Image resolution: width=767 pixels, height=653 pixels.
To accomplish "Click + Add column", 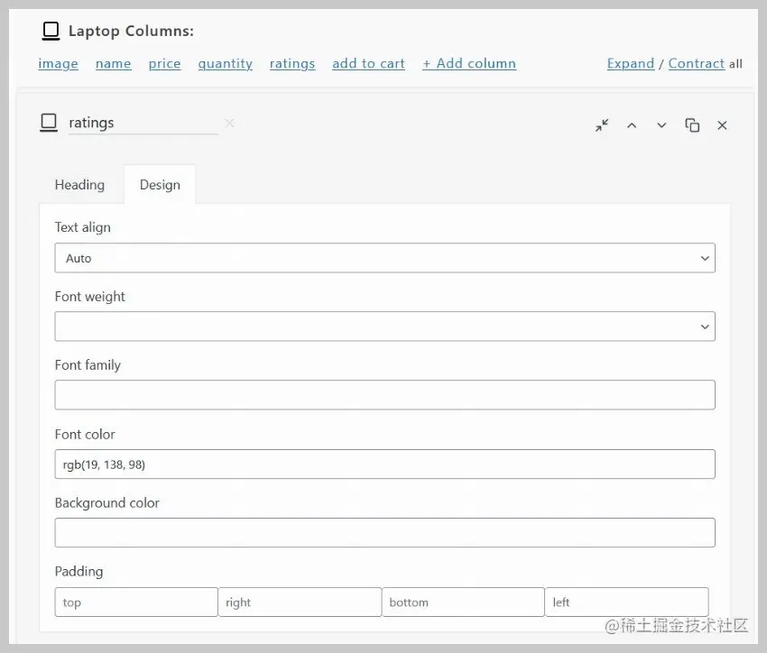I will (468, 63).
